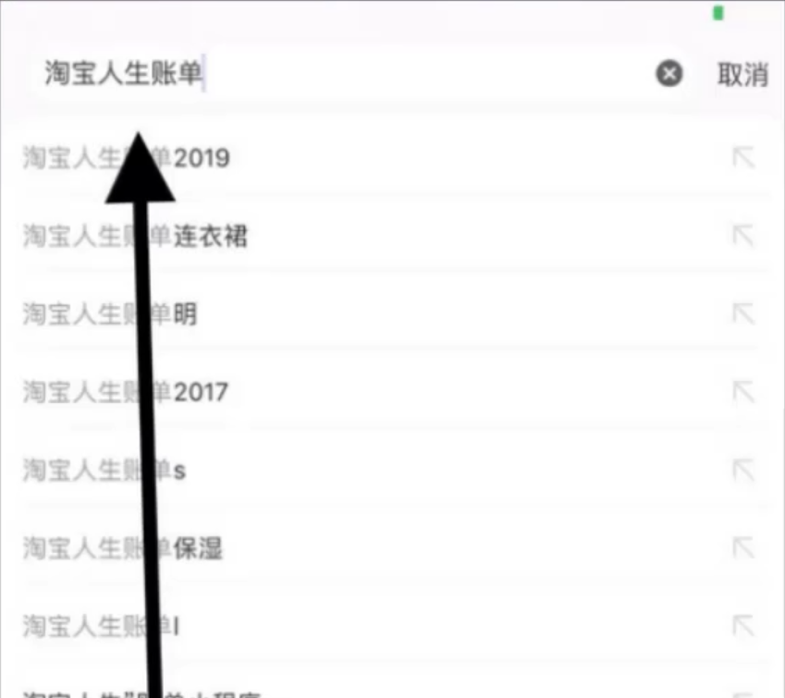This screenshot has height=698, width=785.
Task: Fill search with 2019 suggestion arrow icon
Action: point(743,157)
